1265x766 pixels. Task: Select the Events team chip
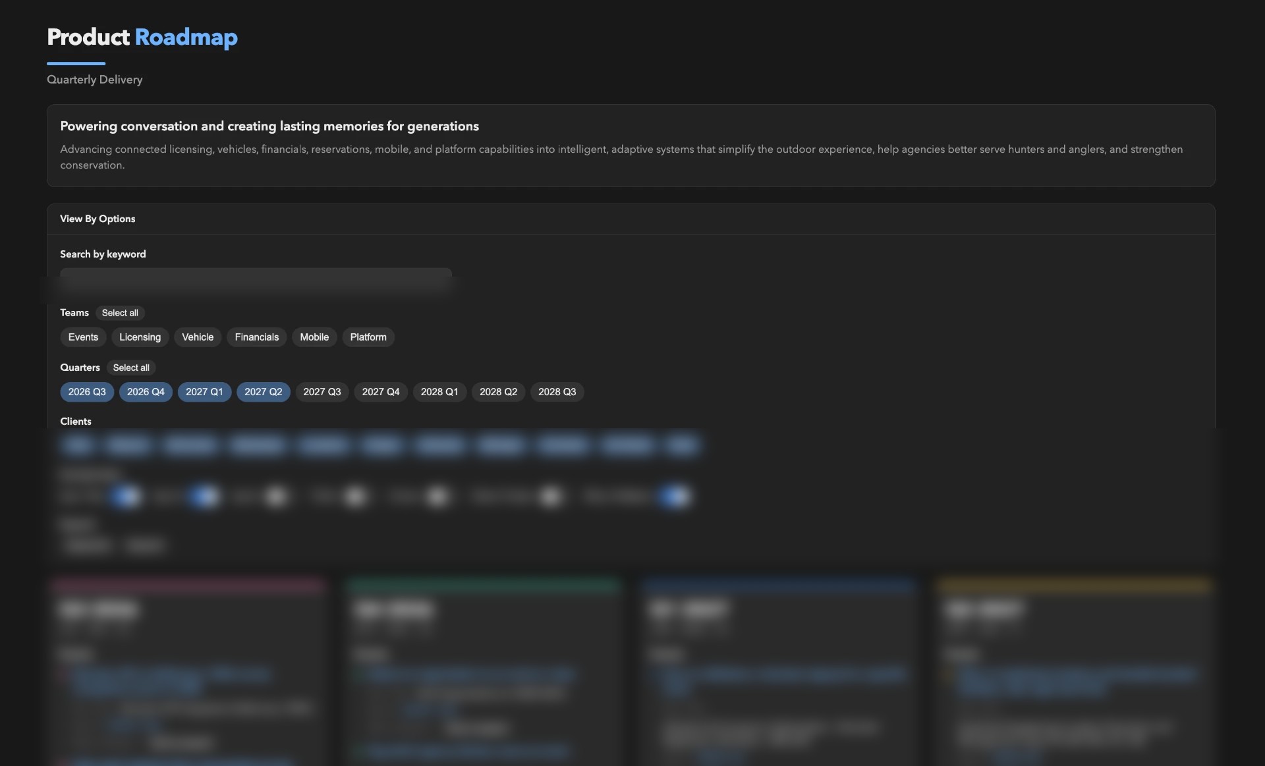pyautogui.click(x=83, y=337)
